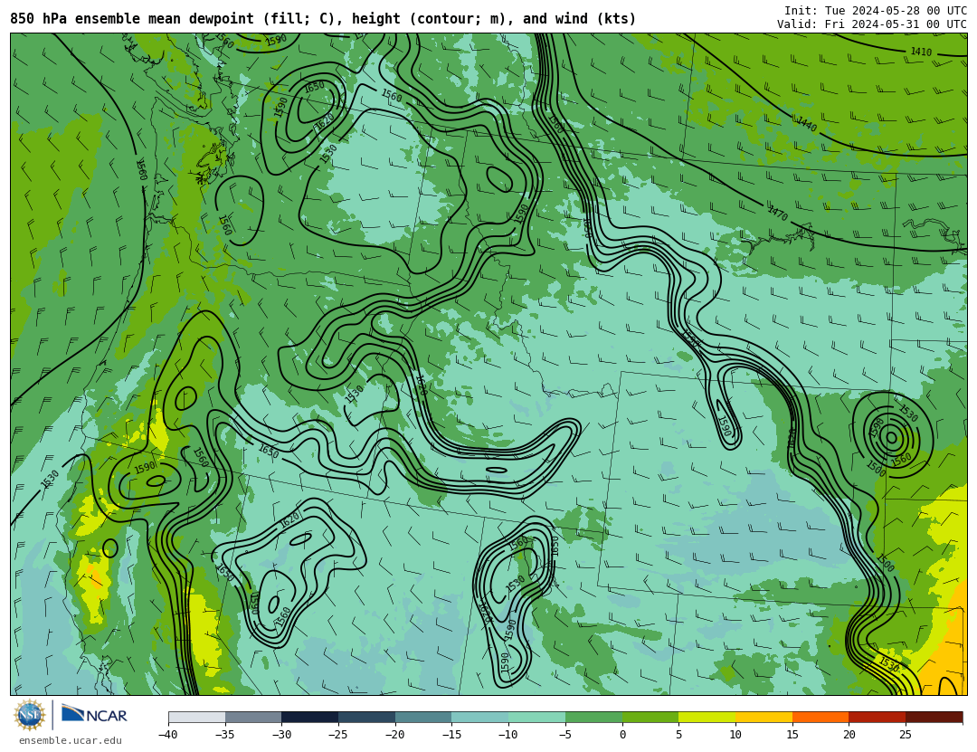Image resolution: width=977 pixels, height=752 pixels.
Task: Open the ensemble.ucar.edu link text
Action: [x=71, y=740]
